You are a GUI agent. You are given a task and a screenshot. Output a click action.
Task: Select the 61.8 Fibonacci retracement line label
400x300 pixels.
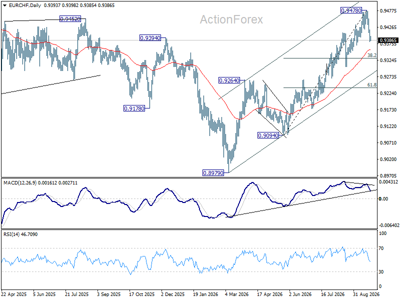[371, 85]
